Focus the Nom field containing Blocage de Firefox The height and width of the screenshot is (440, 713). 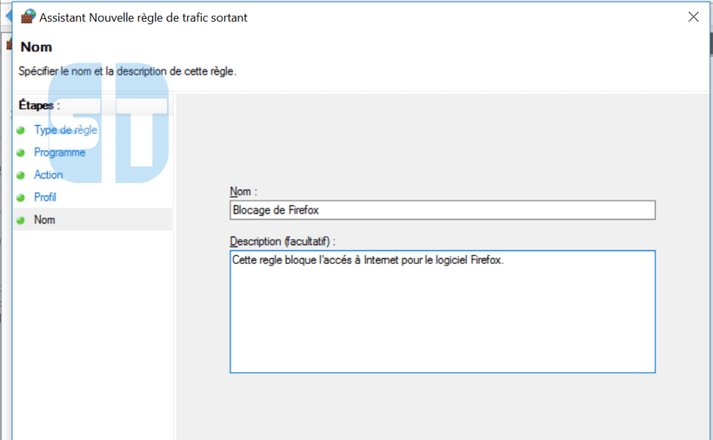tap(442, 210)
